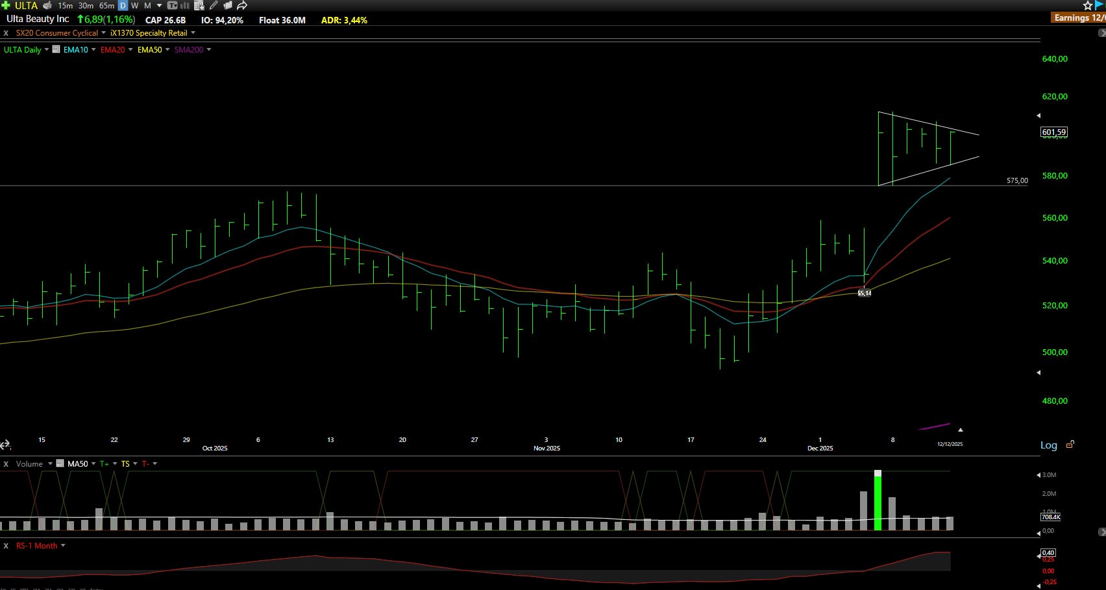This screenshot has width=1106, height=590.
Task: Open the grid icon beside Volume label
Action: [60, 463]
